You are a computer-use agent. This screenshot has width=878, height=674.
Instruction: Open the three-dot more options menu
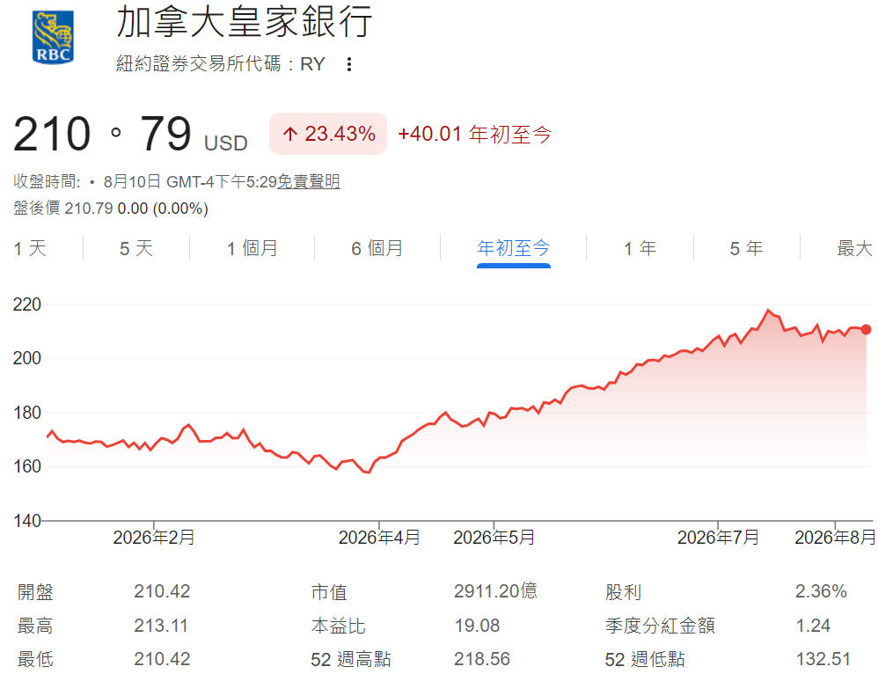pos(349,64)
